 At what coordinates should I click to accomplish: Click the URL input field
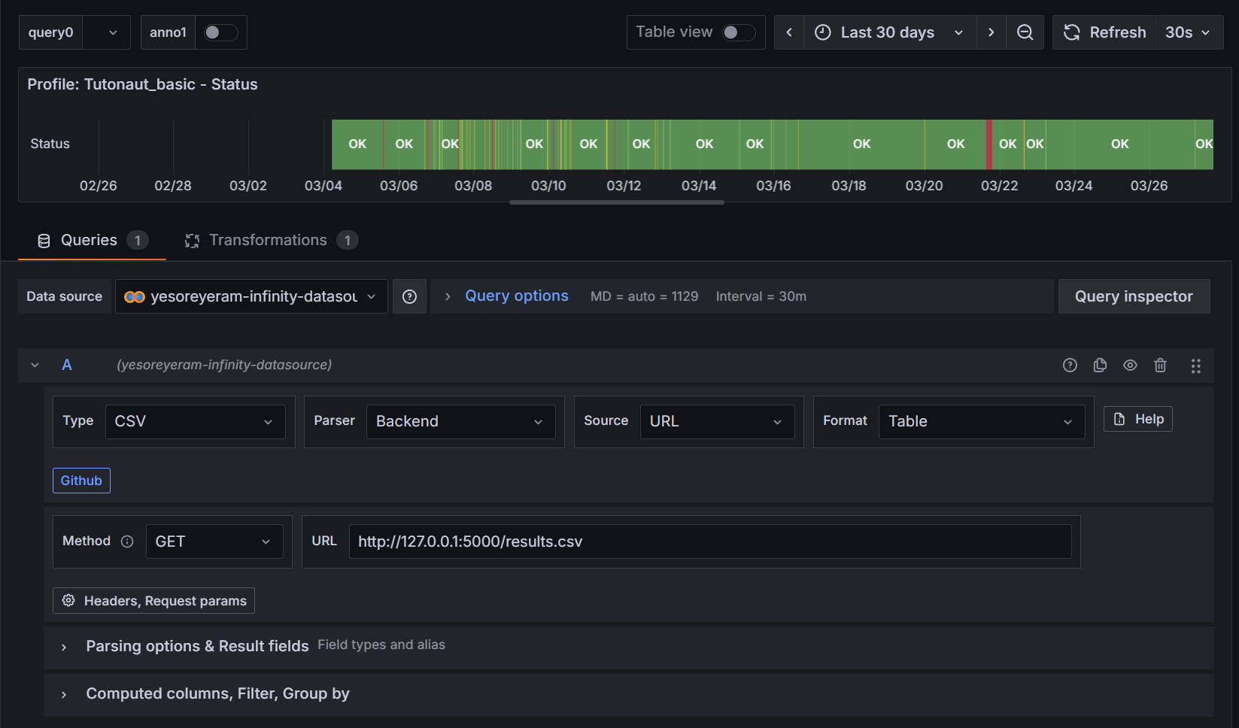coord(709,541)
